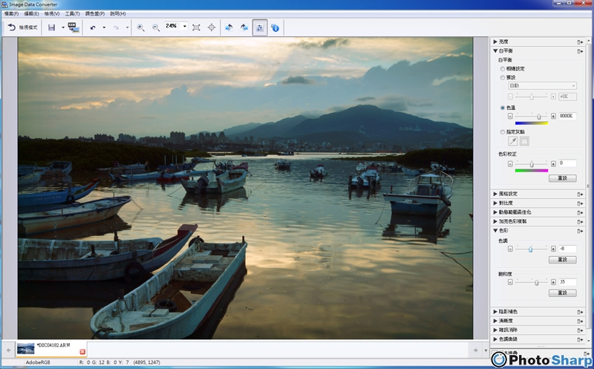Expand the 陰影補色 section
Viewport: 594px width, 369px height.
click(495, 312)
